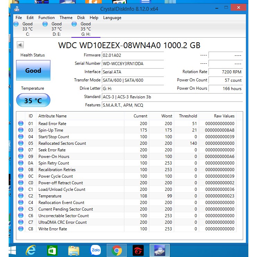
Task: Click threshold value 140 in Reallocated Sectors row
Action: pyautogui.click(x=193, y=143)
